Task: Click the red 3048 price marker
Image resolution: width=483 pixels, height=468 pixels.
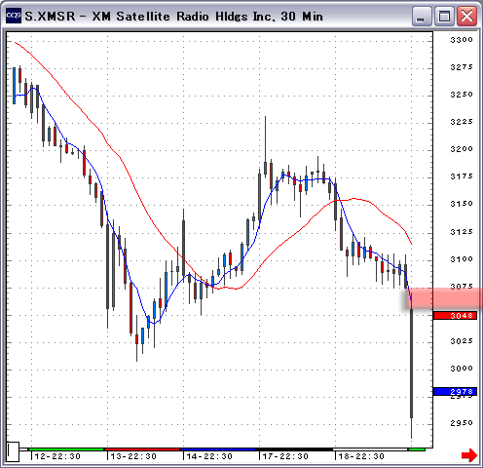Action: [x=455, y=316]
